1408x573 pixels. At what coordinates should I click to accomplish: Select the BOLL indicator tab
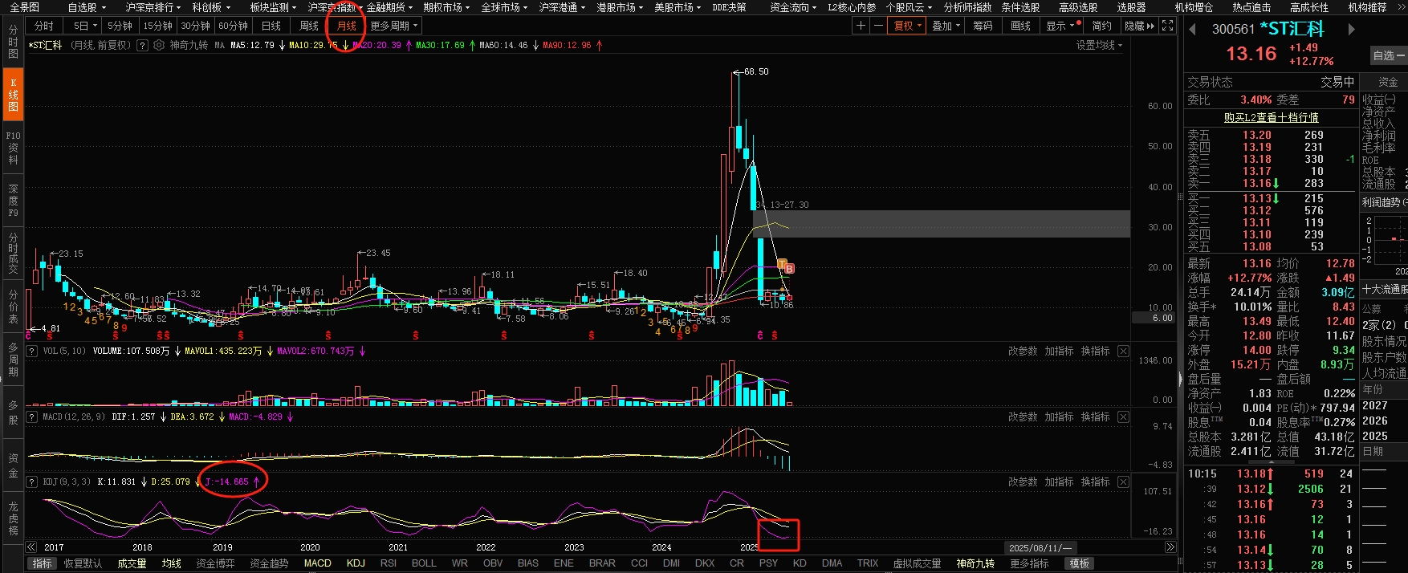[424, 563]
